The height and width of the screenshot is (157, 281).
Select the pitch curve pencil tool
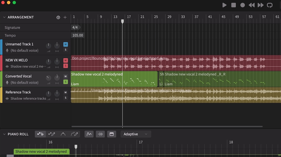point(74,134)
